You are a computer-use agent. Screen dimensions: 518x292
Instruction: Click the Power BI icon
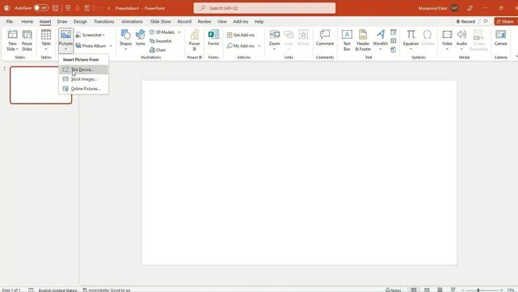[x=194, y=39]
